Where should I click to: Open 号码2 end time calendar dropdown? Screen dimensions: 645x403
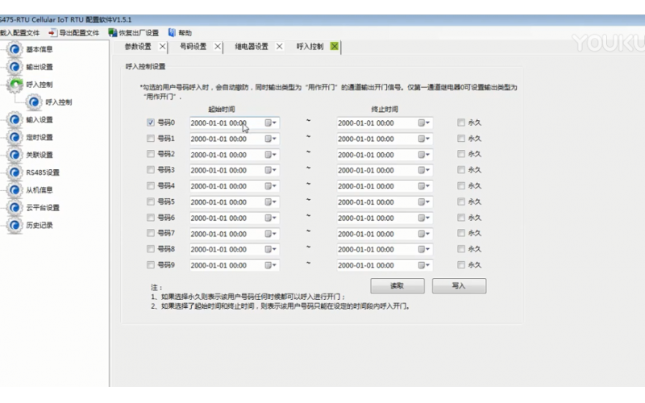click(424, 155)
